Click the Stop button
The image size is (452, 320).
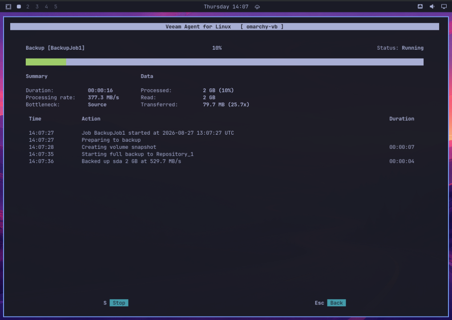[x=119, y=303]
